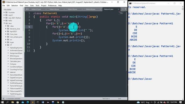Open the Help menu
The image size is (185, 104).
60,5
